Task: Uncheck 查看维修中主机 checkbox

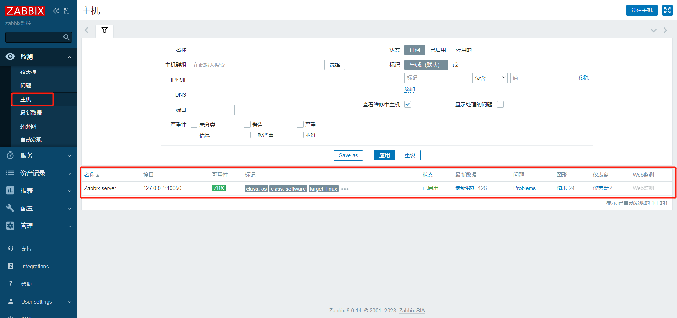Action: pyautogui.click(x=408, y=104)
